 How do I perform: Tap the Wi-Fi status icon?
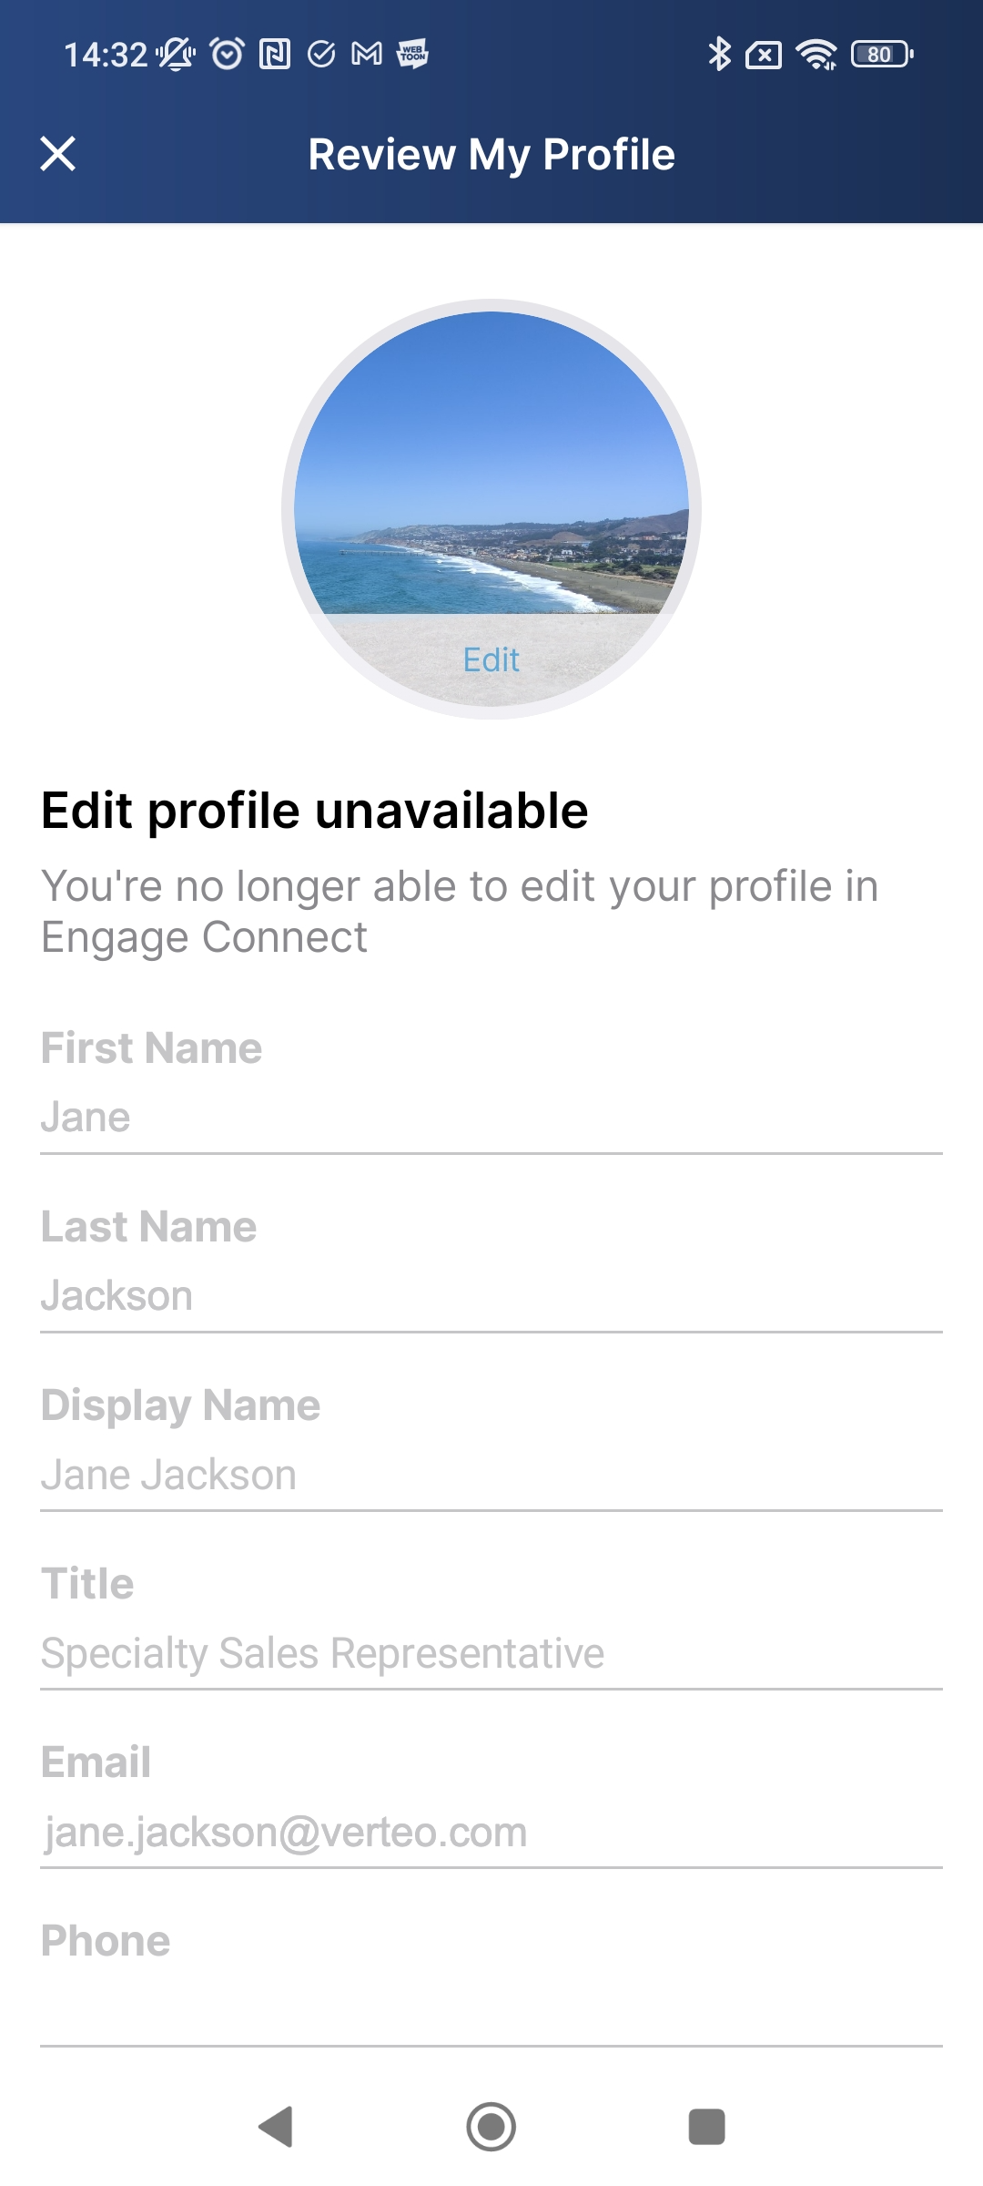click(x=816, y=55)
